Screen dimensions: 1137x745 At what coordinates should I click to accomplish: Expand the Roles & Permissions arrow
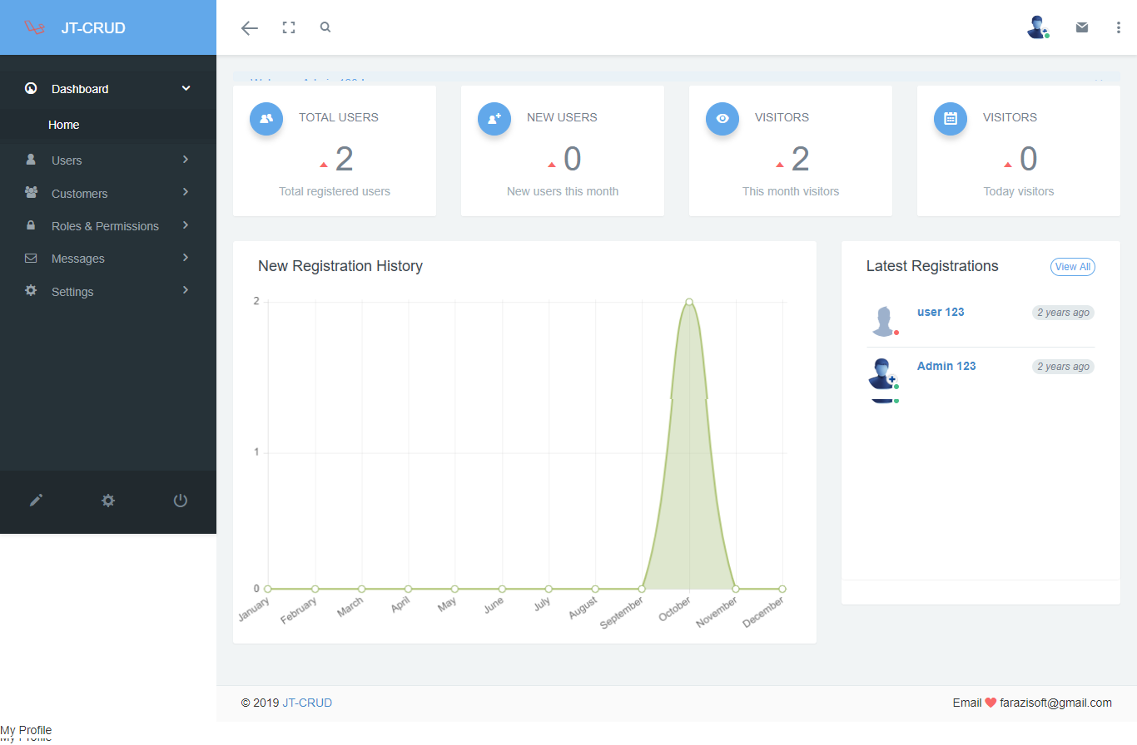(x=186, y=224)
